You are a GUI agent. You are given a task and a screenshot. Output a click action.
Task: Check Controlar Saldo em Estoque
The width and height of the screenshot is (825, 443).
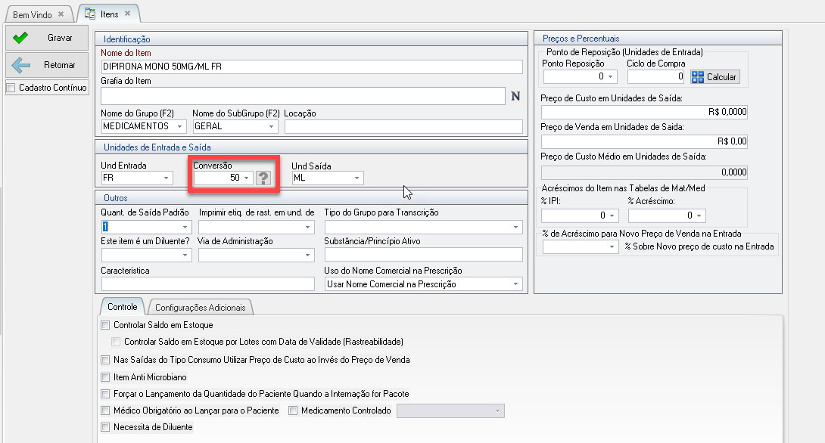click(x=105, y=325)
